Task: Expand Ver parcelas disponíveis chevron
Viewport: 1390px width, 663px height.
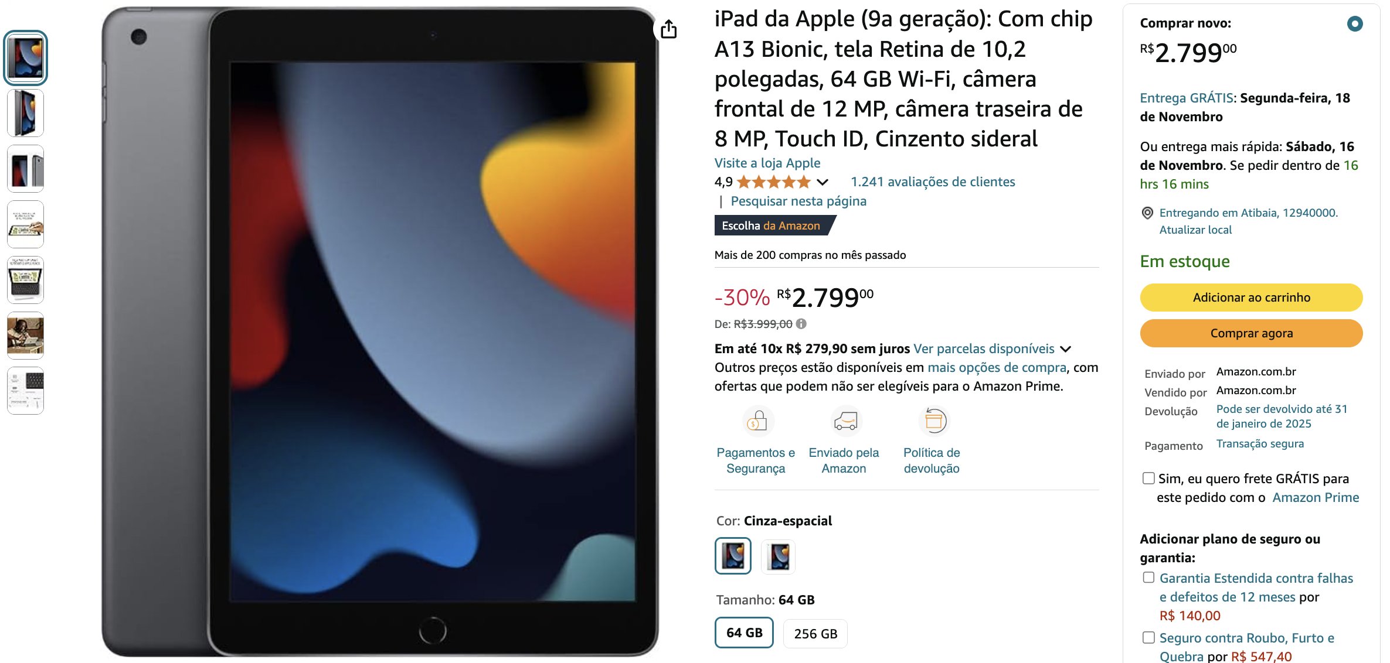Action: [1066, 349]
